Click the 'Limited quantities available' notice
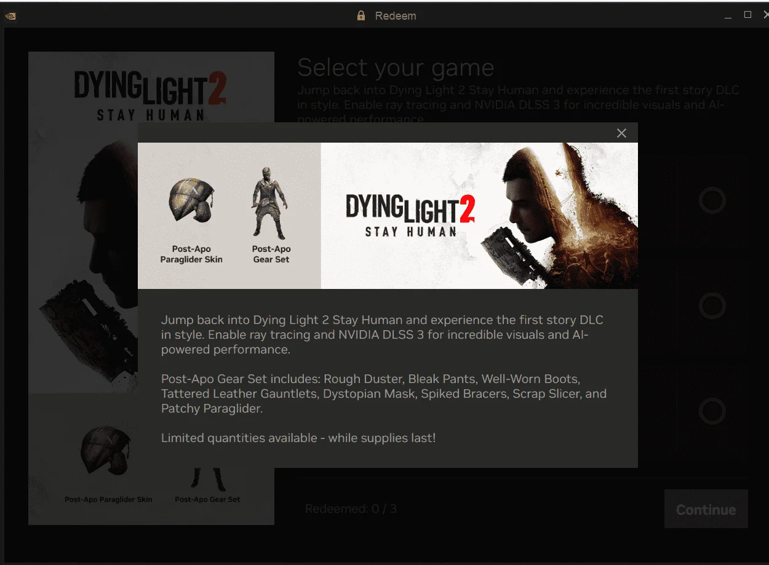Image resolution: width=769 pixels, height=565 pixels. point(298,438)
